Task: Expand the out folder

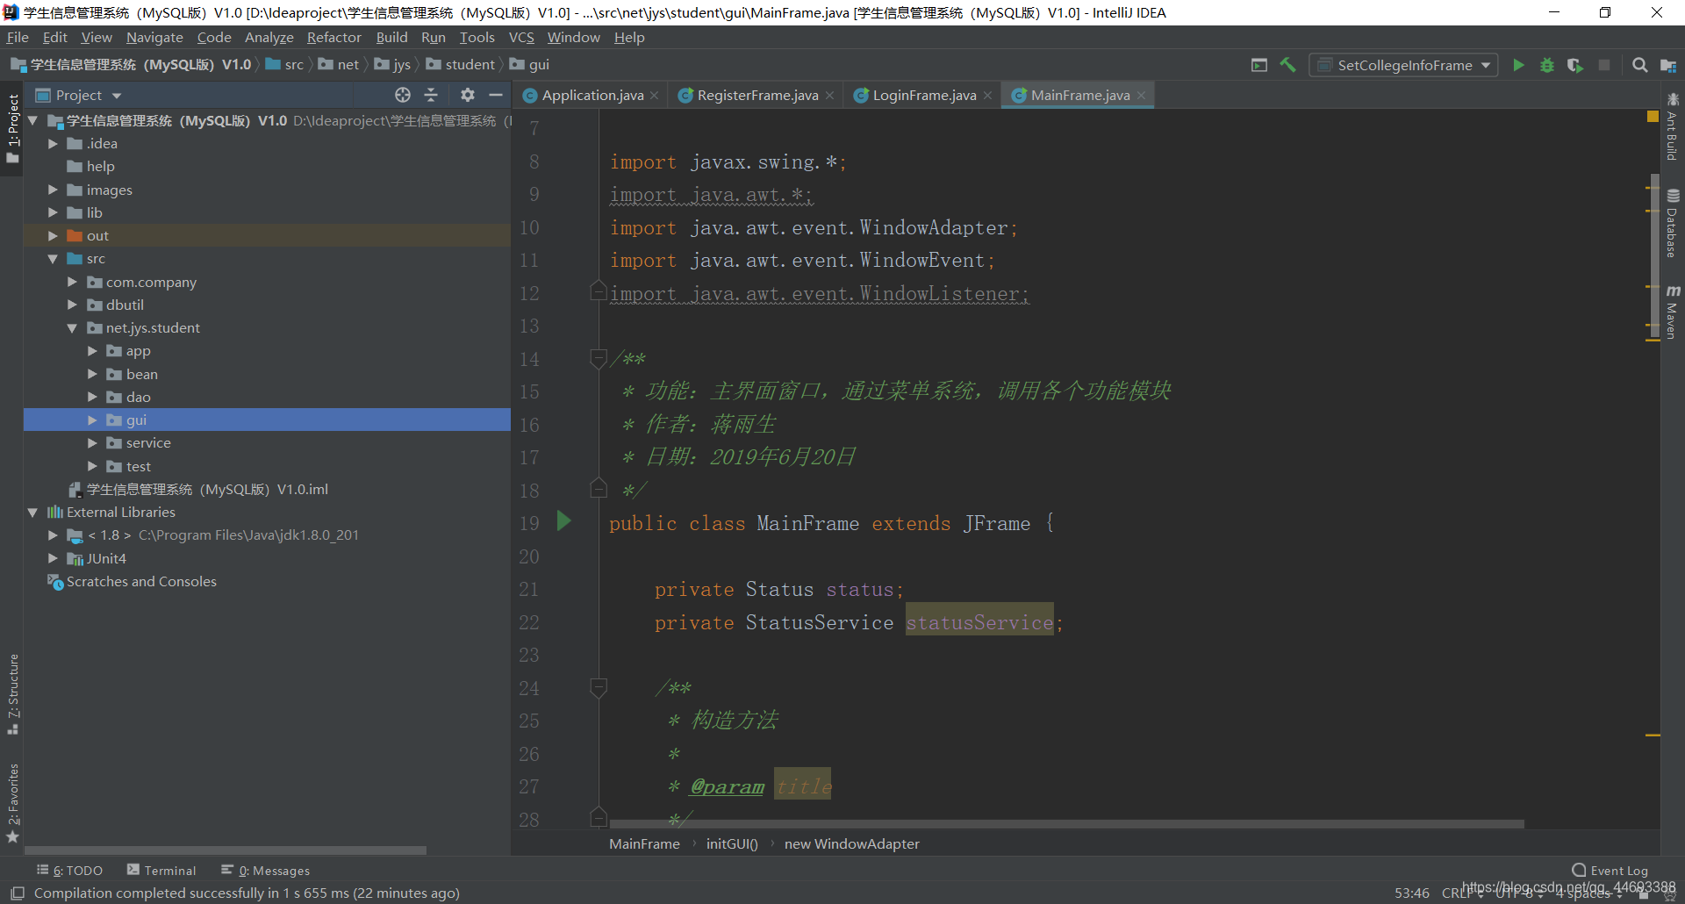Action: (x=53, y=235)
